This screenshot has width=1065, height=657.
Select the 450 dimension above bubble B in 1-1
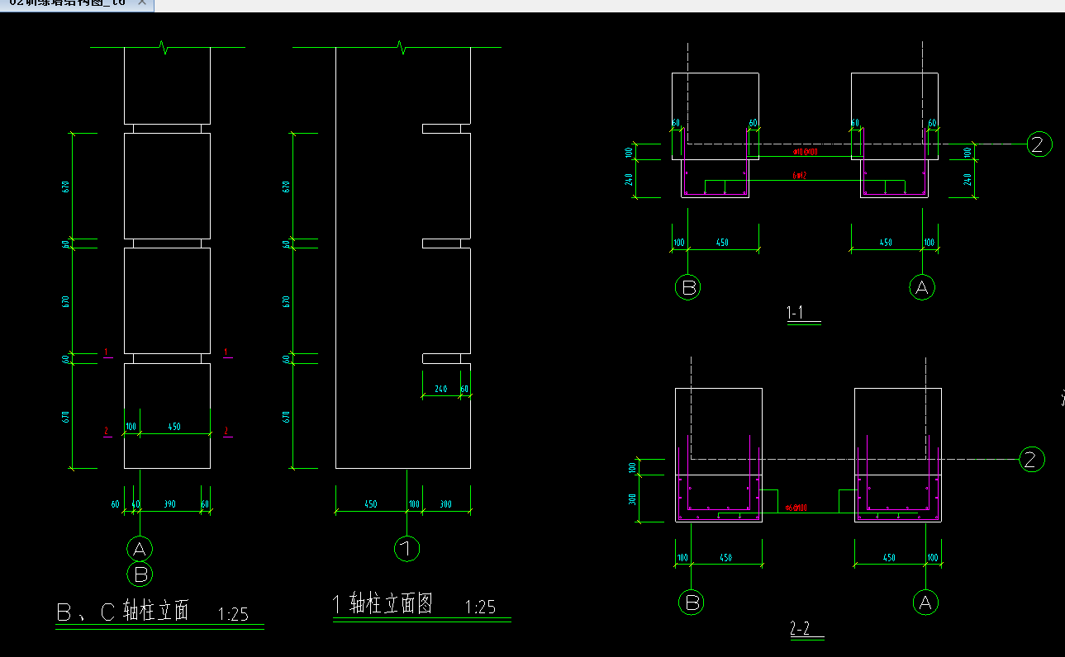pyautogui.click(x=722, y=243)
